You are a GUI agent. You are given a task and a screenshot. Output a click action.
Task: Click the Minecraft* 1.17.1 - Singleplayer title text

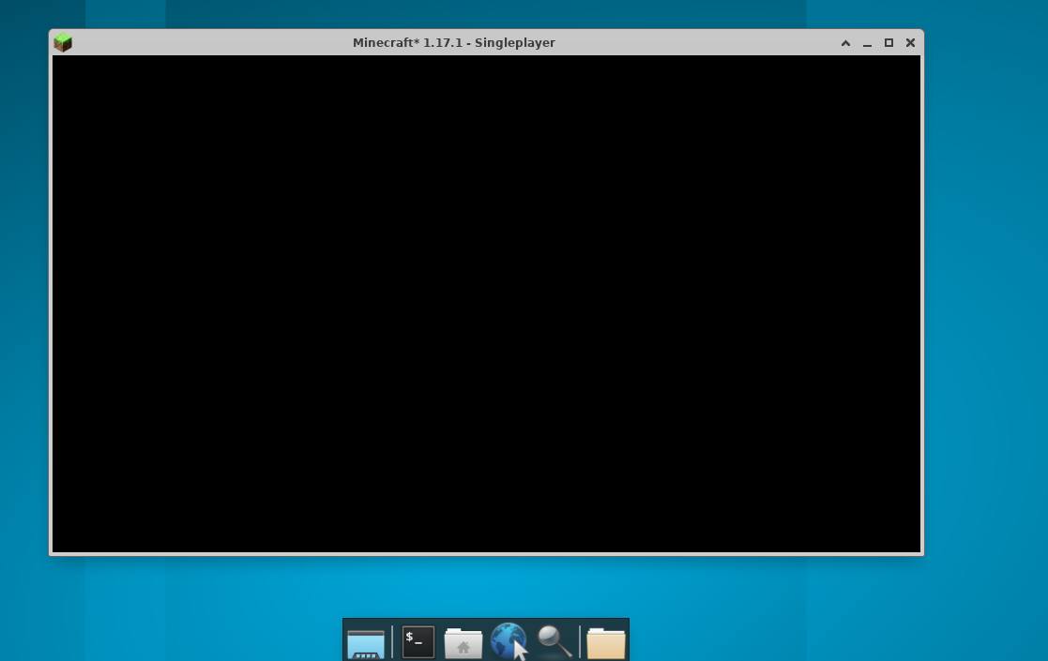[x=454, y=43]
